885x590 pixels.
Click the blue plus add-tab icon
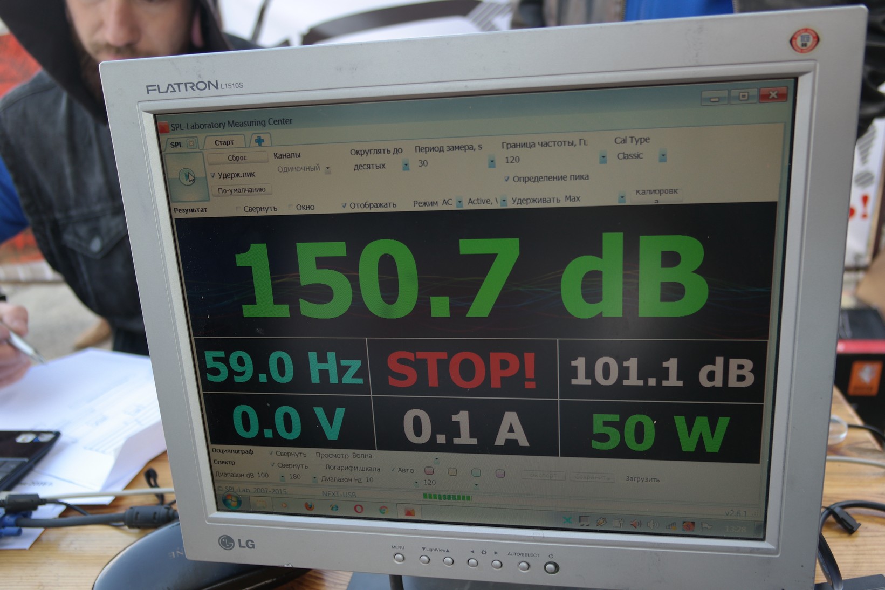coord(259,141)
